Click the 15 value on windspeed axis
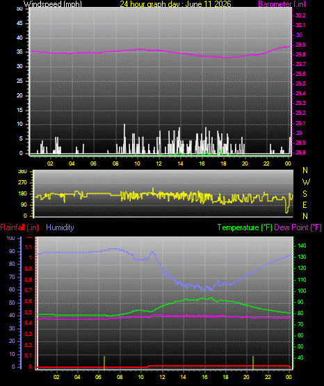Screen dimensions: 324x386 [19, 110]
